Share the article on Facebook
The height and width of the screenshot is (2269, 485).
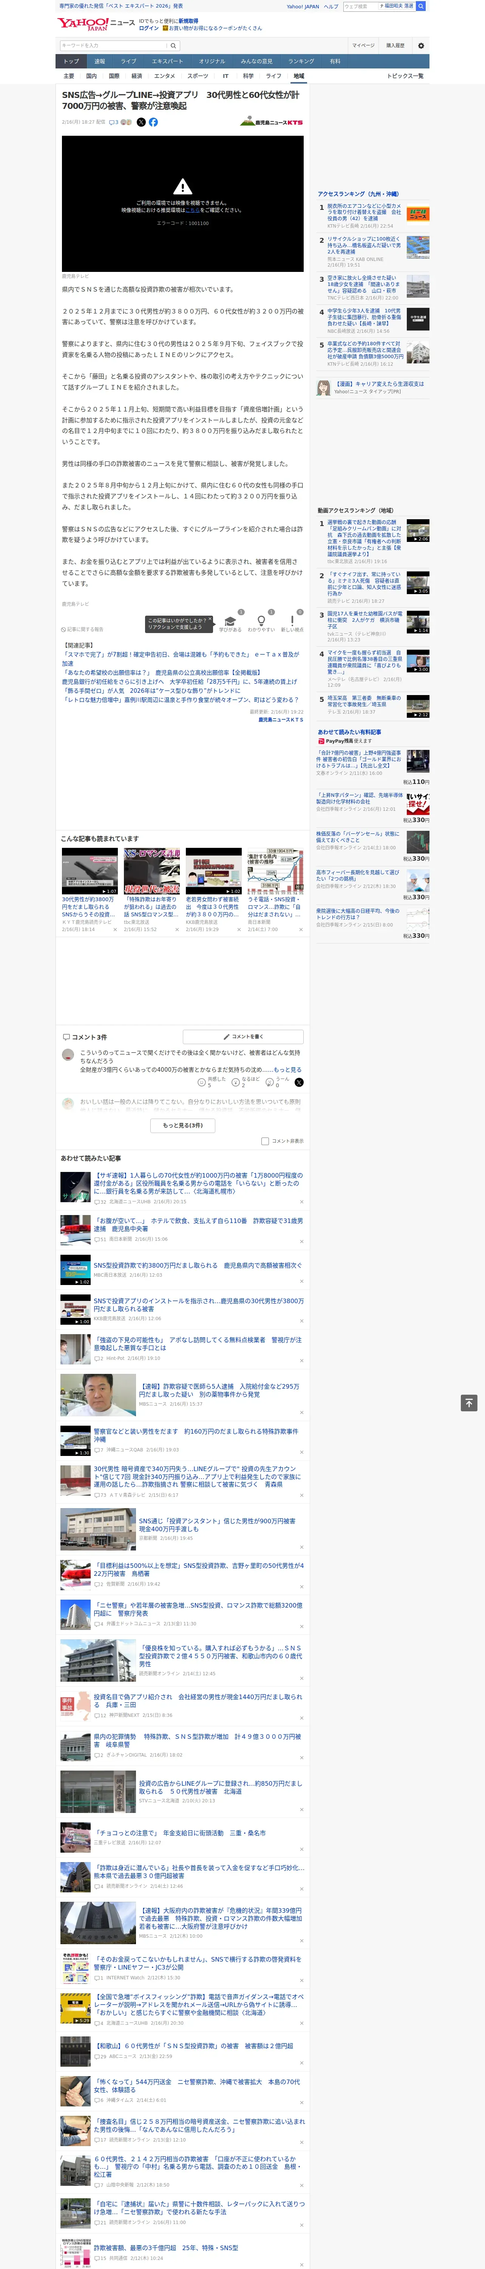(x=153, y=123)
